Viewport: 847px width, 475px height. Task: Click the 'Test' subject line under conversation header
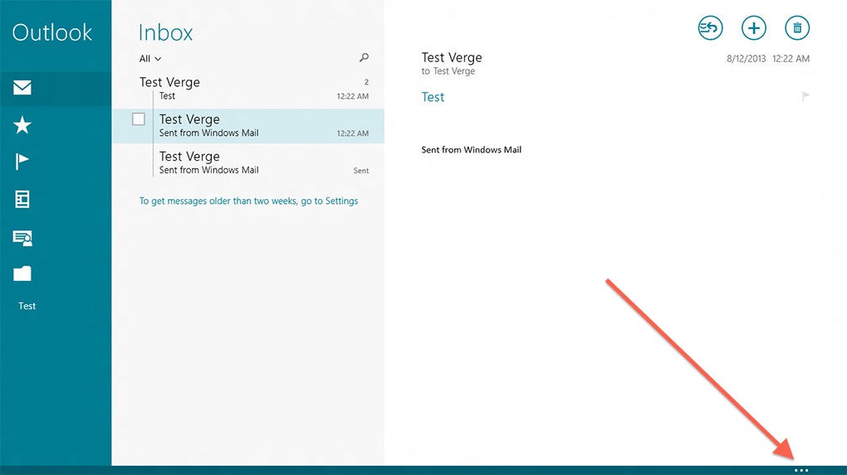167,96
